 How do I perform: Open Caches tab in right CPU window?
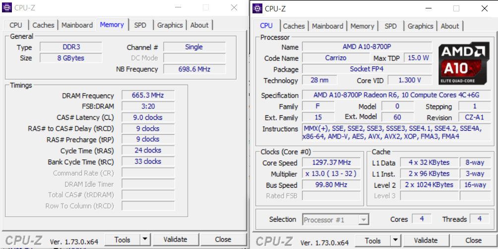[x=294, y=26]
